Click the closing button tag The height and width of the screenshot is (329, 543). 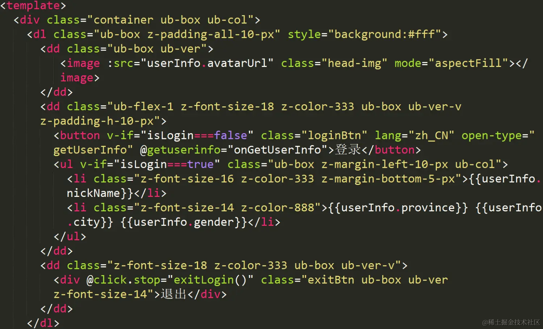point(391,149)
